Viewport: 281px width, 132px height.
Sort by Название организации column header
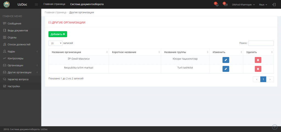coord(78,52)
